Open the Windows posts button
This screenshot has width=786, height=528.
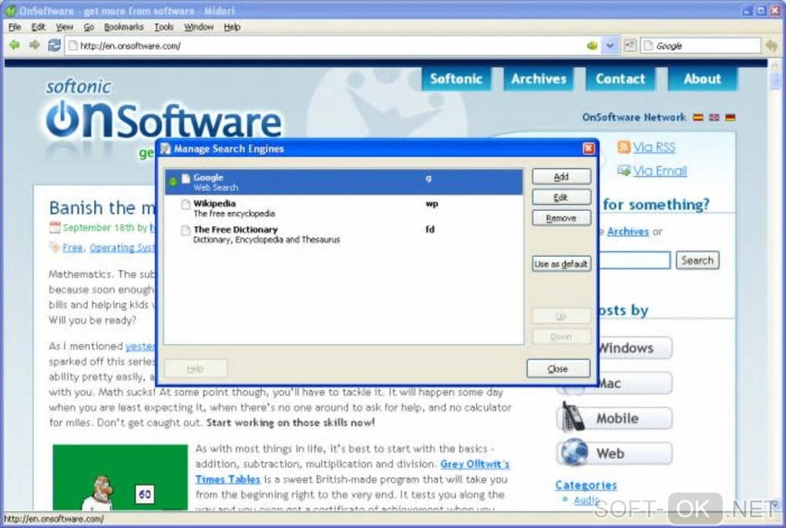pos(634,348)
